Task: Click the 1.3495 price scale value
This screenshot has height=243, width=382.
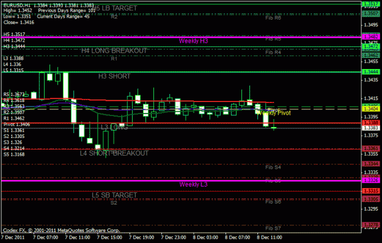Action: coord(371,25)
